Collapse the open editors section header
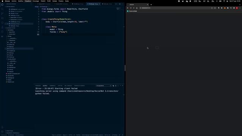The image size is (242, 136). (11, 7)
